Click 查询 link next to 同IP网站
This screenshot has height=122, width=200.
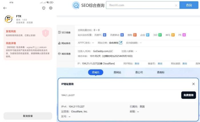pos(137,64)
